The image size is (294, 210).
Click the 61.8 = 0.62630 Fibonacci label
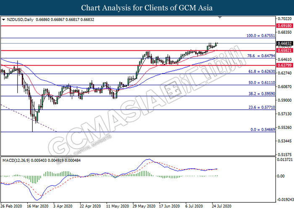260,71
